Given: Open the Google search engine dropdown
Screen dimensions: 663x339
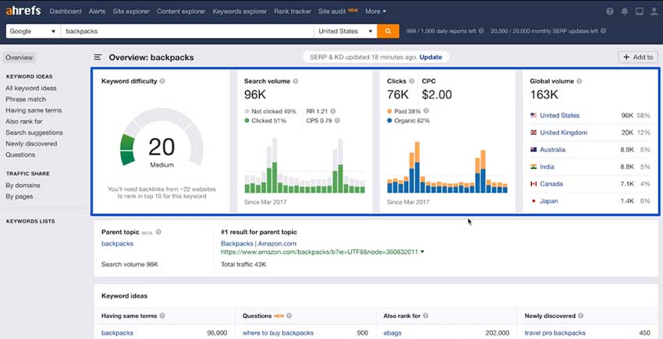Looking at the screenshot, I should coord(33,31).
